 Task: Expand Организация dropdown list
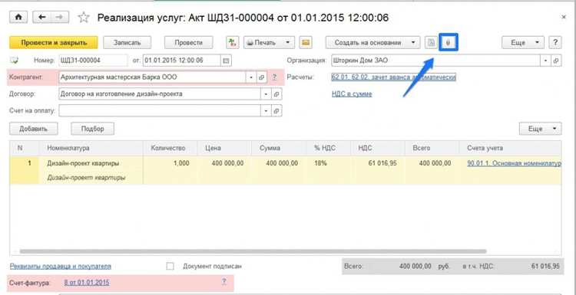[546, 61]
